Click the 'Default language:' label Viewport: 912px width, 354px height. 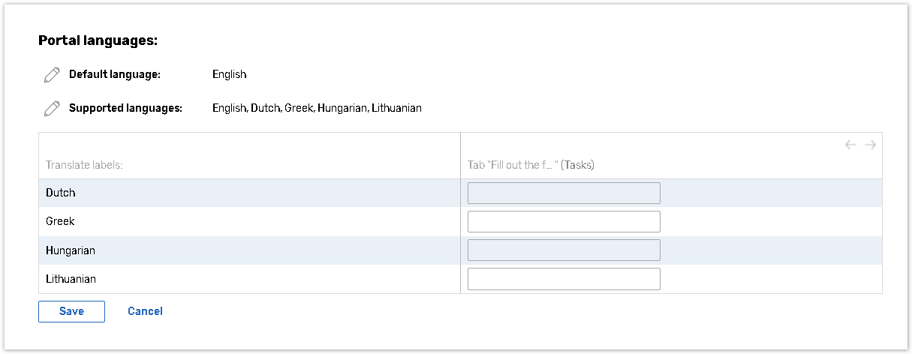tap(115, 75)
